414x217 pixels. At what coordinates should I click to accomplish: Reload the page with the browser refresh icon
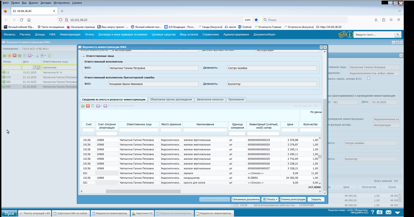(22, 20)
